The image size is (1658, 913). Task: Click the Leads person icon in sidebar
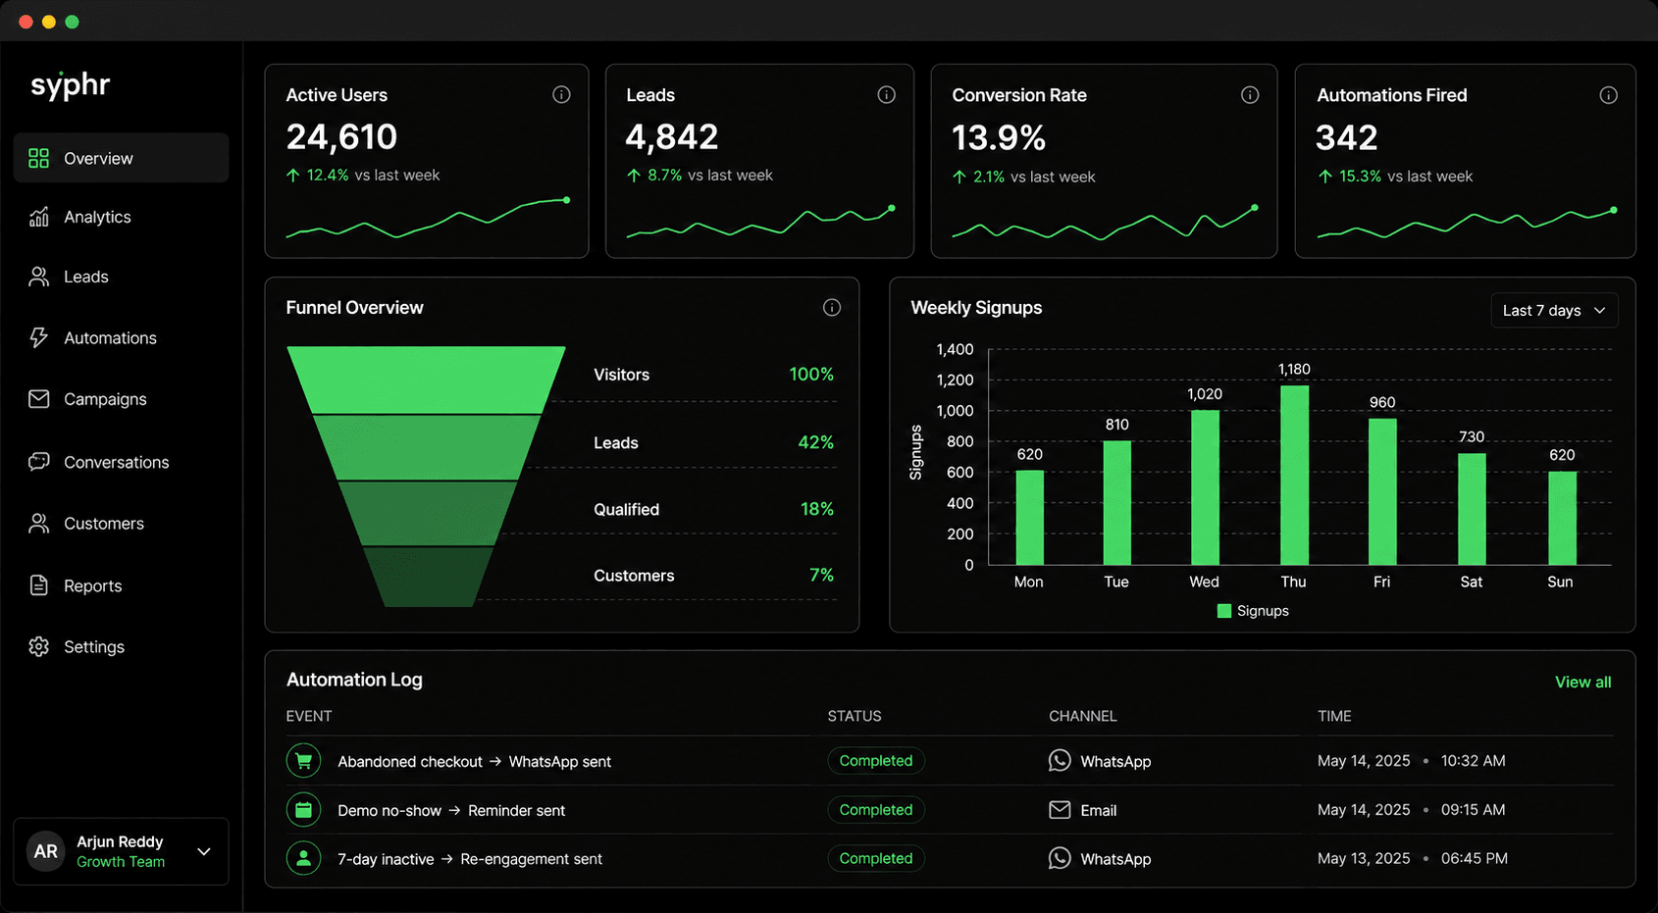click(38, 277)
